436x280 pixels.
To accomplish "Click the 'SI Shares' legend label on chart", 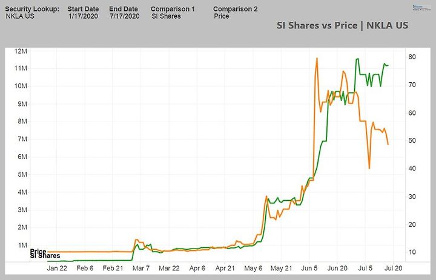I will point(45,256).
